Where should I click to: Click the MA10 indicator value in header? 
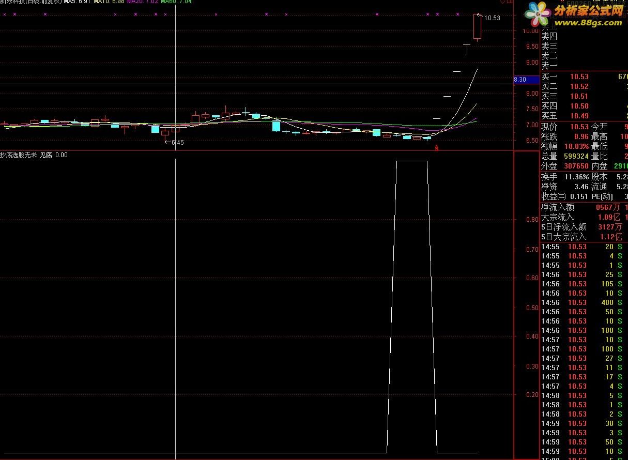[109, 2]
